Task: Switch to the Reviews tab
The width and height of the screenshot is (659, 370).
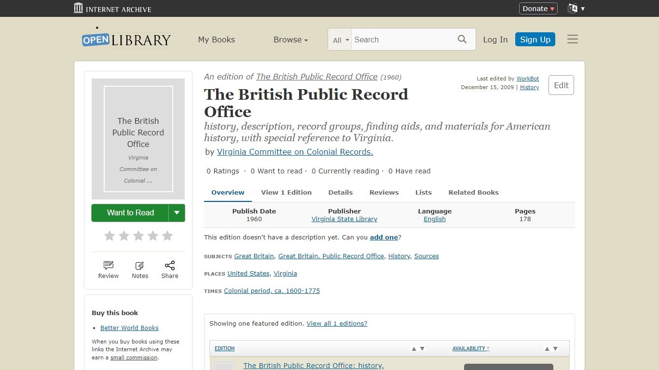Action: pos(384,192)
